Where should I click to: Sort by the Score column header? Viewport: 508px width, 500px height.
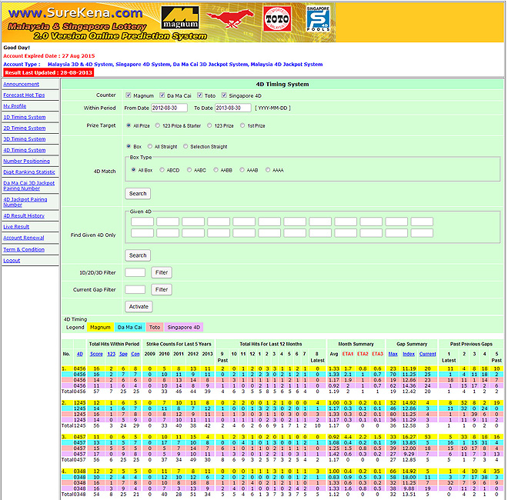96,355
